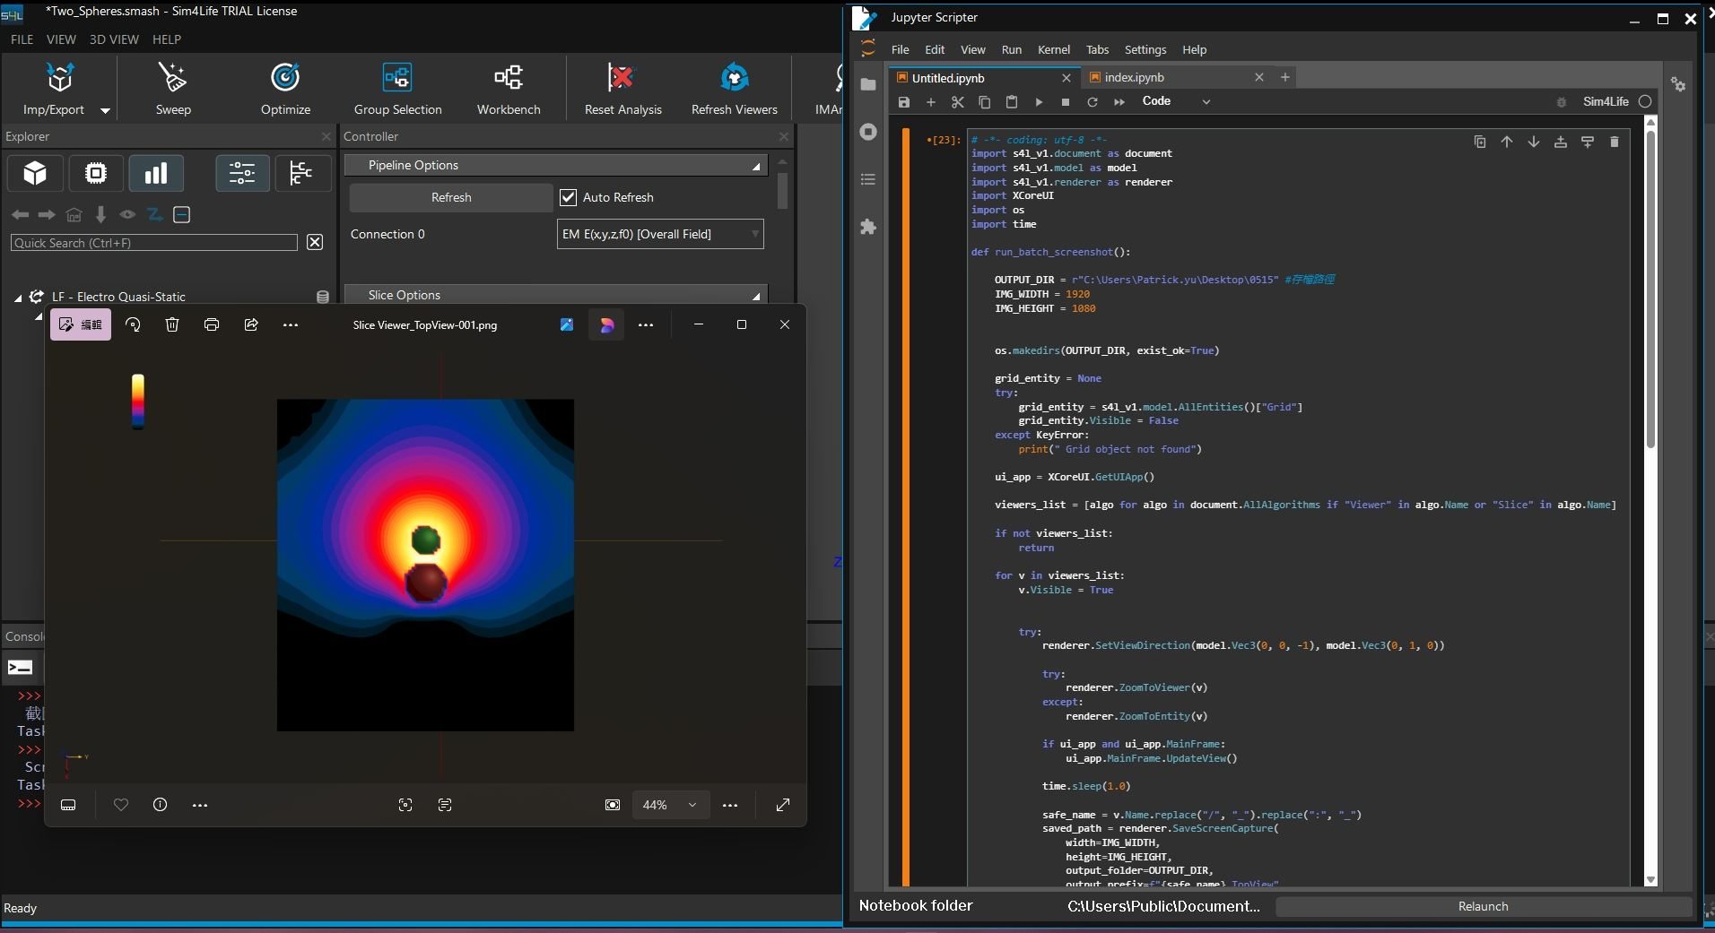Screen dimensions: 1715x933
Task: Switch to the index.ipynb tab
Action: coord(1135,78)
